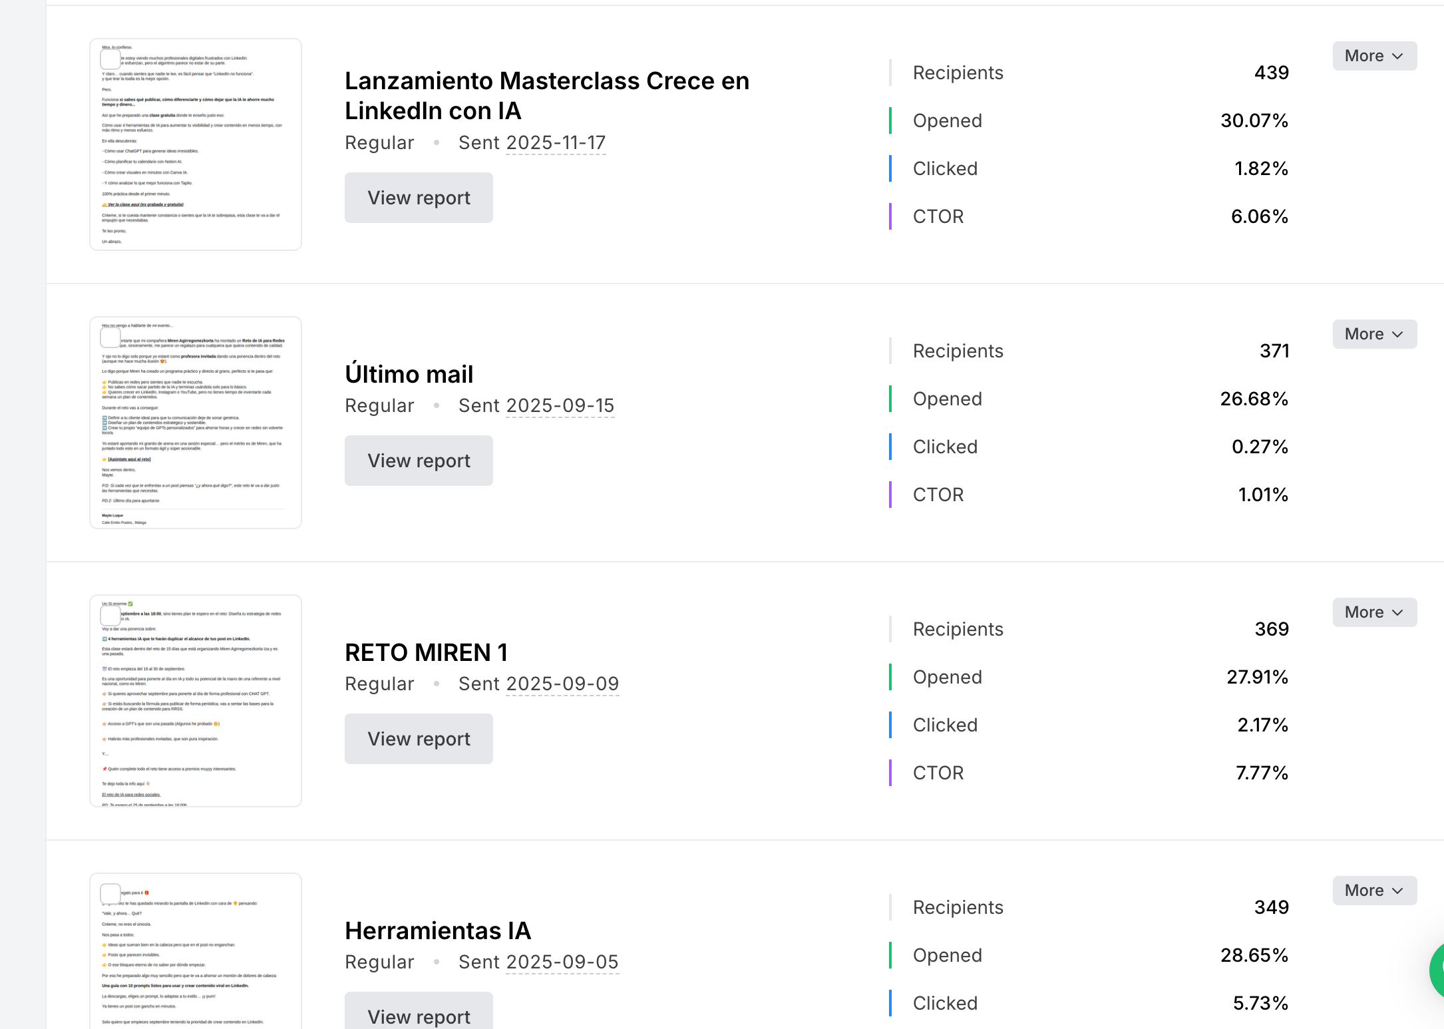This screenshot has height=1029, width=1444.
Task: Click the Herramientas IA campaign title
Action: [438, 930]
